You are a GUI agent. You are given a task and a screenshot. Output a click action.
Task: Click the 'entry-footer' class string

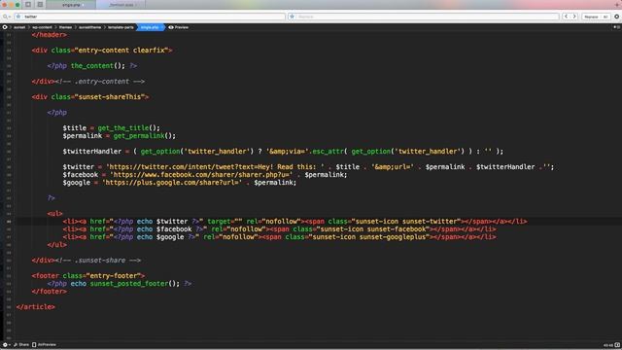coord(114,275)
